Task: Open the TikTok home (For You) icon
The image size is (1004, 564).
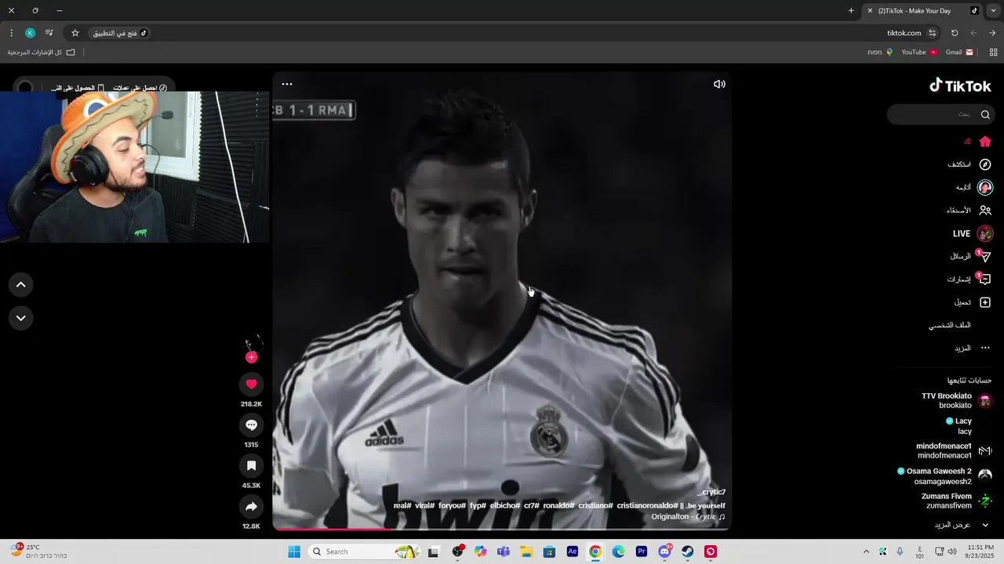Action: [x=985, y=142]
